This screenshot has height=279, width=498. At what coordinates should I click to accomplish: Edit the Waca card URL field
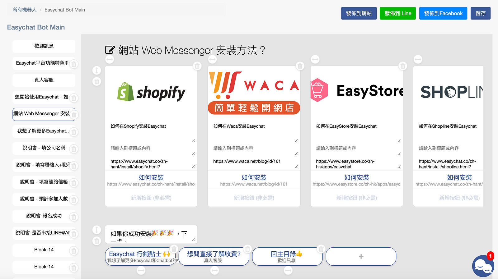coord(254,163)
